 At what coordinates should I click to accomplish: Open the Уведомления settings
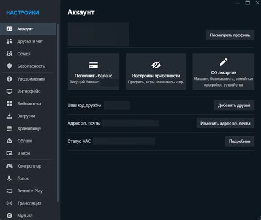(28, 79)
